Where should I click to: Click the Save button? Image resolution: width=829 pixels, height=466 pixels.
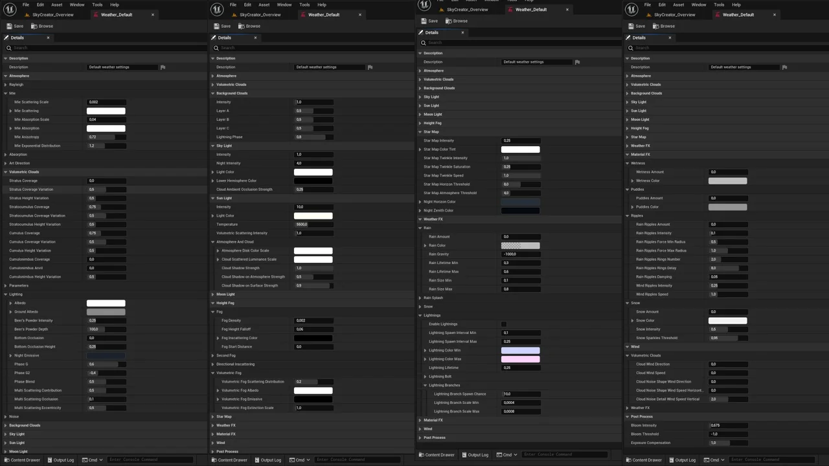click(433, 21)
